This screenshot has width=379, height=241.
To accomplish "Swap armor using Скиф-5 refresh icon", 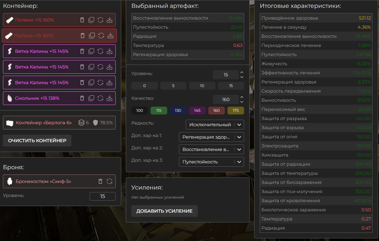I will click(x=109, y=181).
